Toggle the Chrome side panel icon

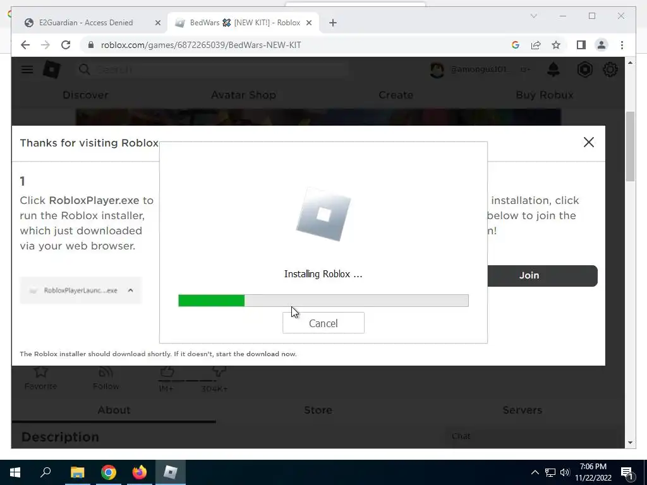[581, 45]
